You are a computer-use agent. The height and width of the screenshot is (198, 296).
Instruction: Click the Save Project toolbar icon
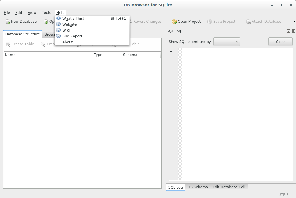coord(210,21)
